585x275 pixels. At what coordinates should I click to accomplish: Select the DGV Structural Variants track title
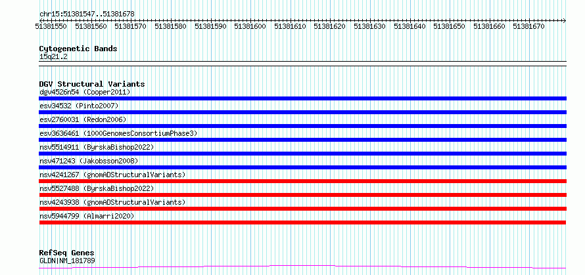[x=92, y=84]
